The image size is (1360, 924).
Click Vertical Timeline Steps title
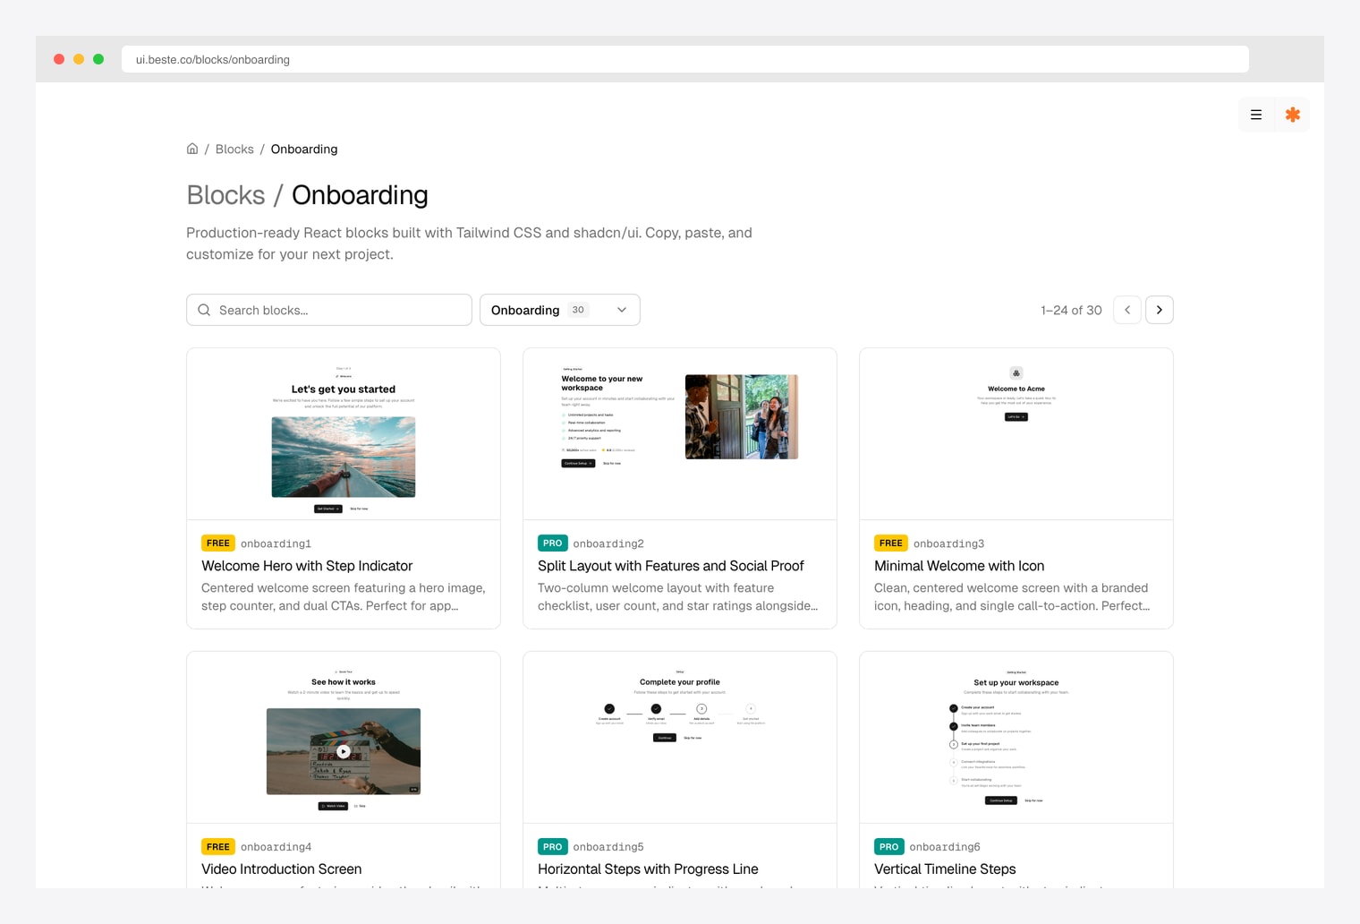[x=945, y=869]
